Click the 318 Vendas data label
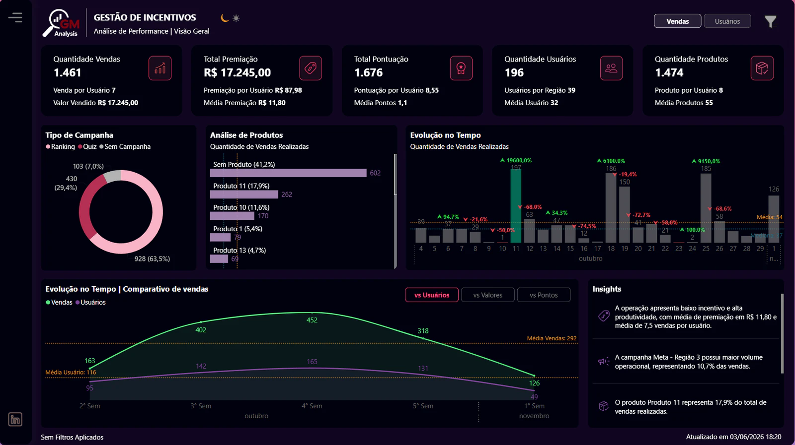 (423, 331)
